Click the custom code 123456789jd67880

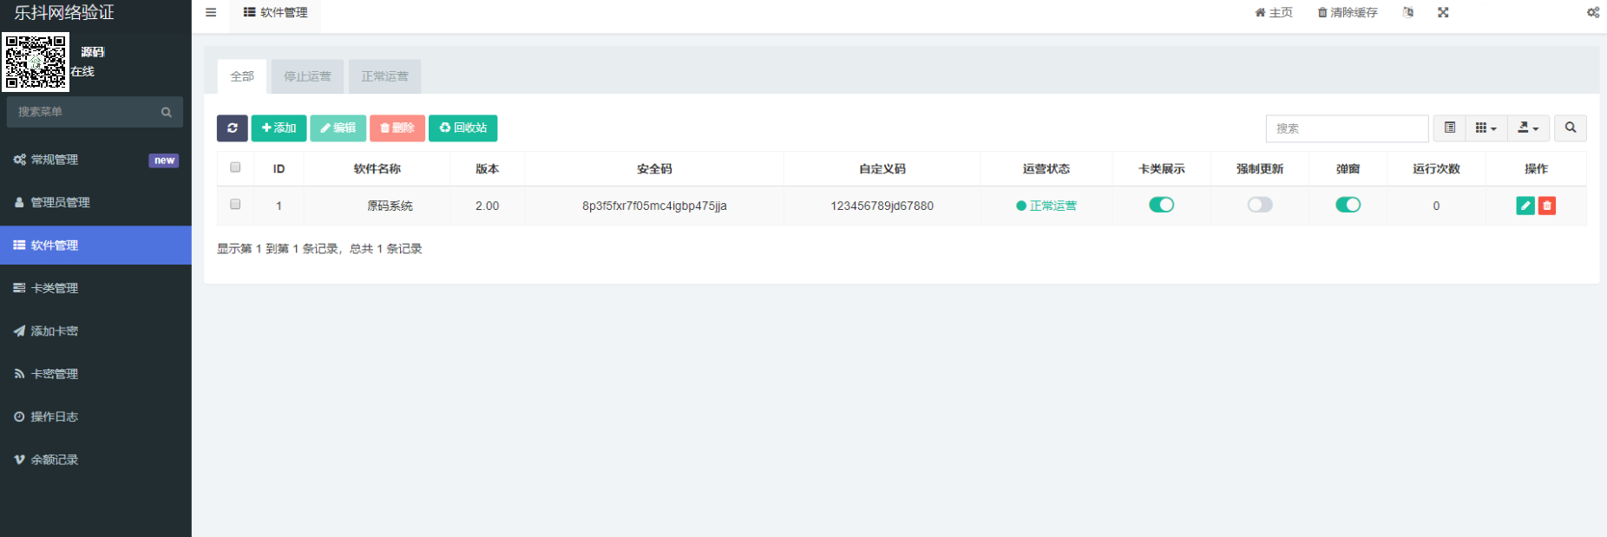pyautogui.click(x=882, y=206)
